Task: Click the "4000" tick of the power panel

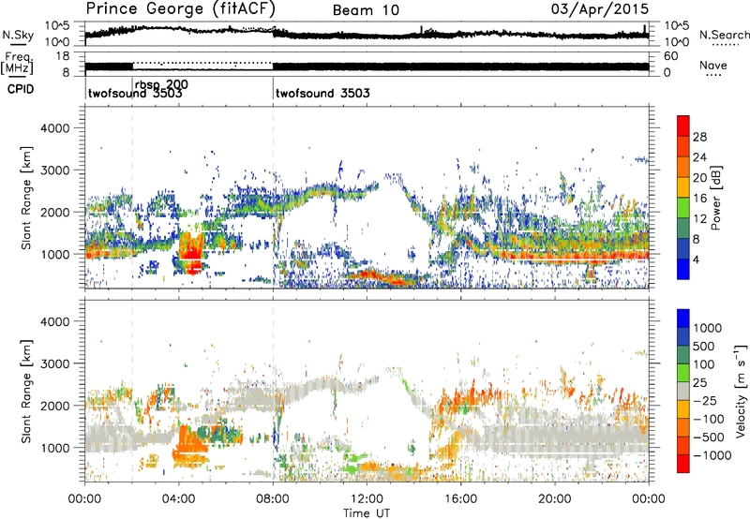Action: (54, 128)
